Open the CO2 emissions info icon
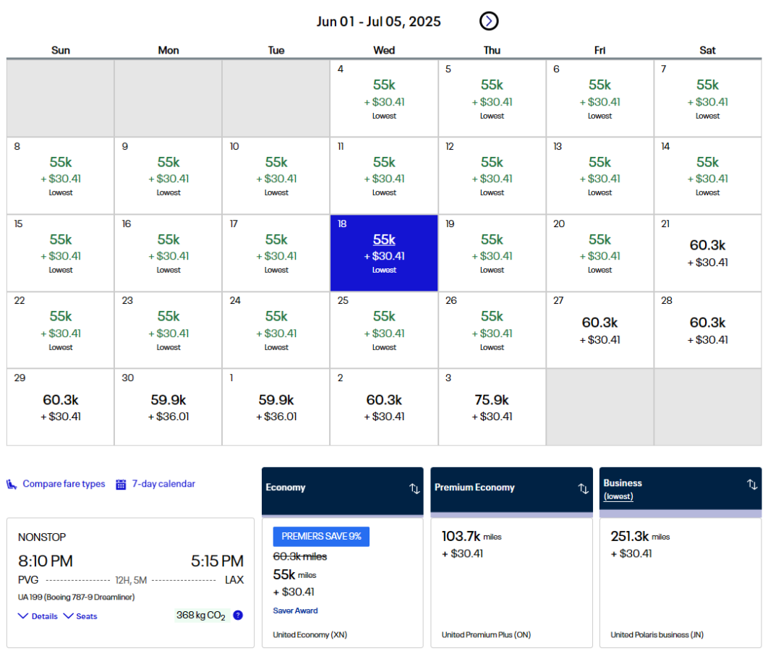The image size is (781, 651). click(x=238, y=616)
